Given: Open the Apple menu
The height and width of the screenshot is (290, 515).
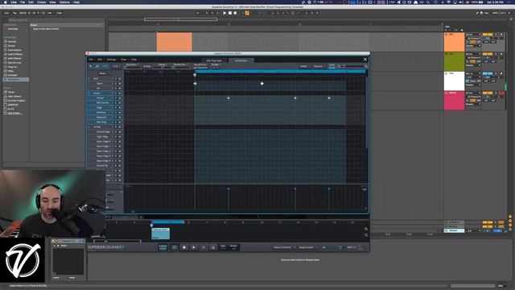Looking at the screenshot, I should tap(6, 2).
